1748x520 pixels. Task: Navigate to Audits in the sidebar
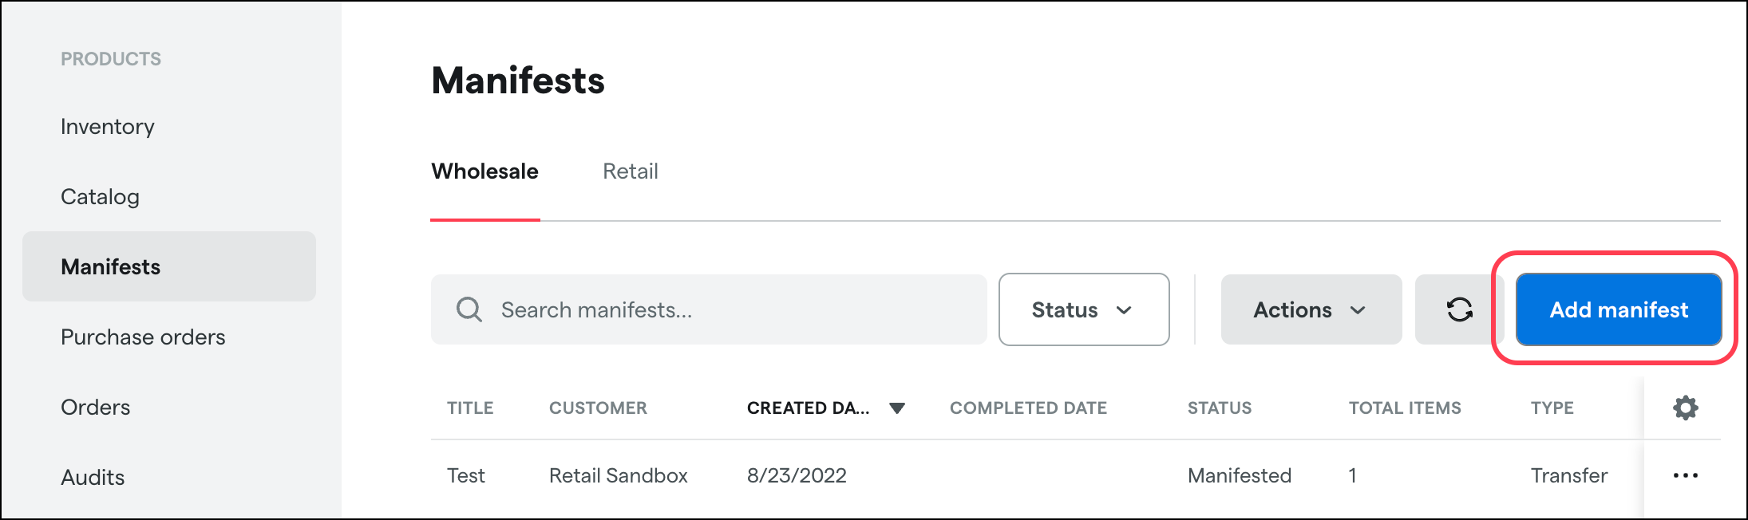click(93, 476)
